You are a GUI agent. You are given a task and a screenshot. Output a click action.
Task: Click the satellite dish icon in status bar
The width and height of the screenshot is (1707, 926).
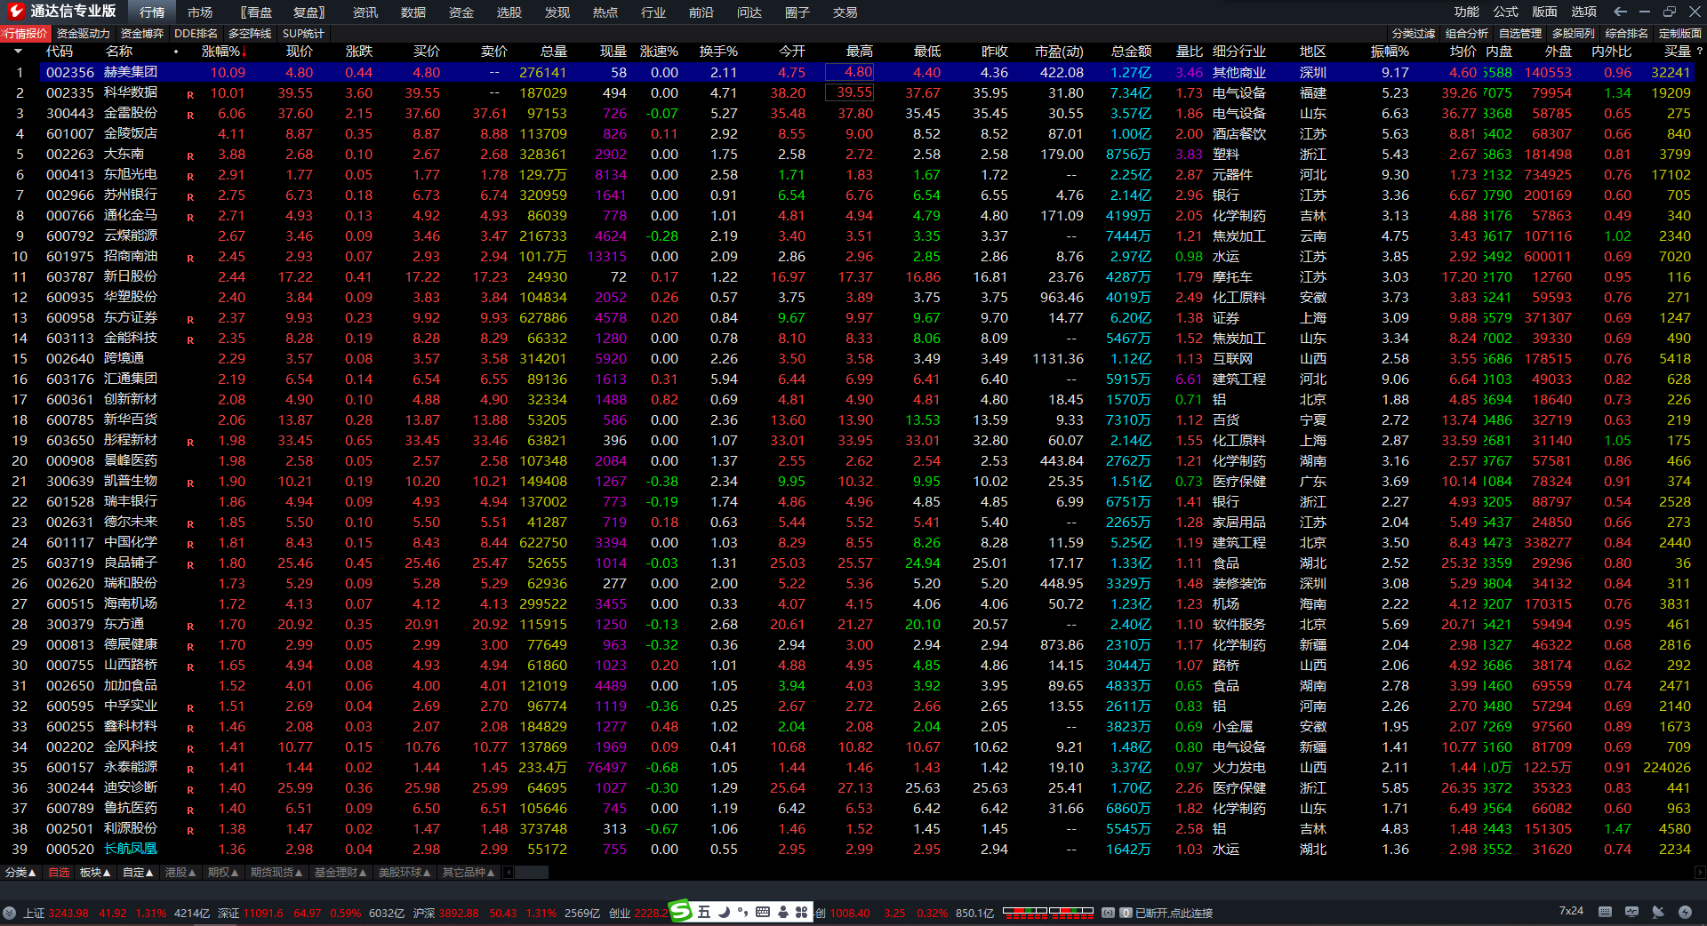[1658, 912]
